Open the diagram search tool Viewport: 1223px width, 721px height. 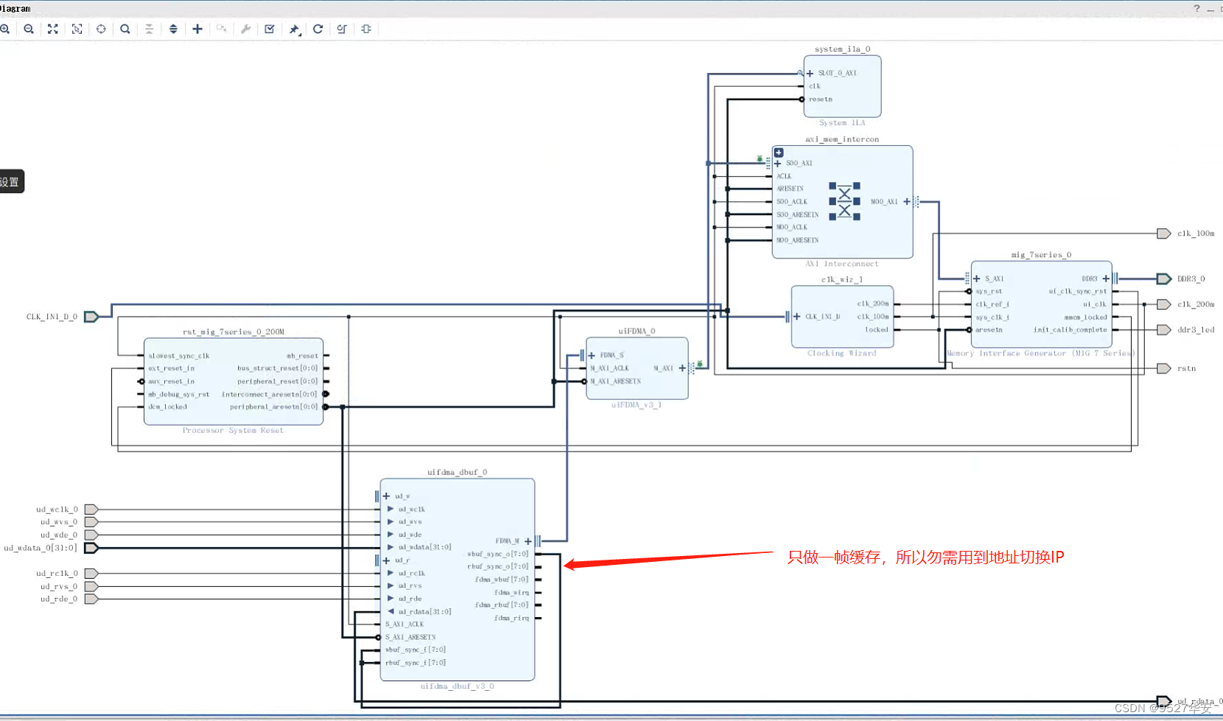coord(125,29)
